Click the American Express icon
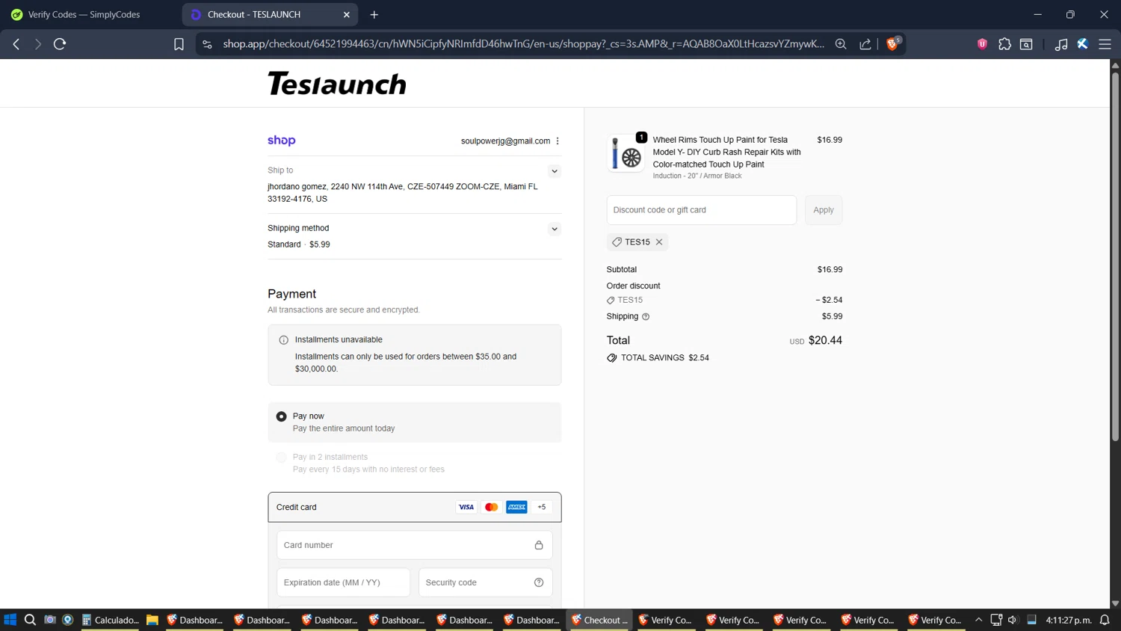 [516, 507]
